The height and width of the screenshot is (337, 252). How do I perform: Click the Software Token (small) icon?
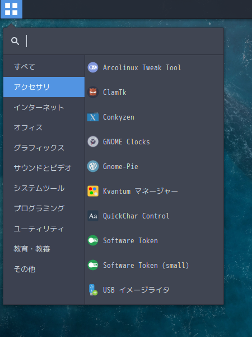[93, 265]
